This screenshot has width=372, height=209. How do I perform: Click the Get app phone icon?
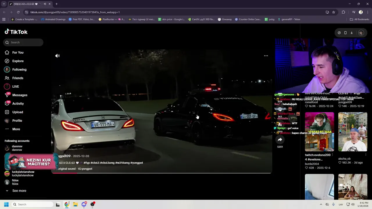click(345, 33)
